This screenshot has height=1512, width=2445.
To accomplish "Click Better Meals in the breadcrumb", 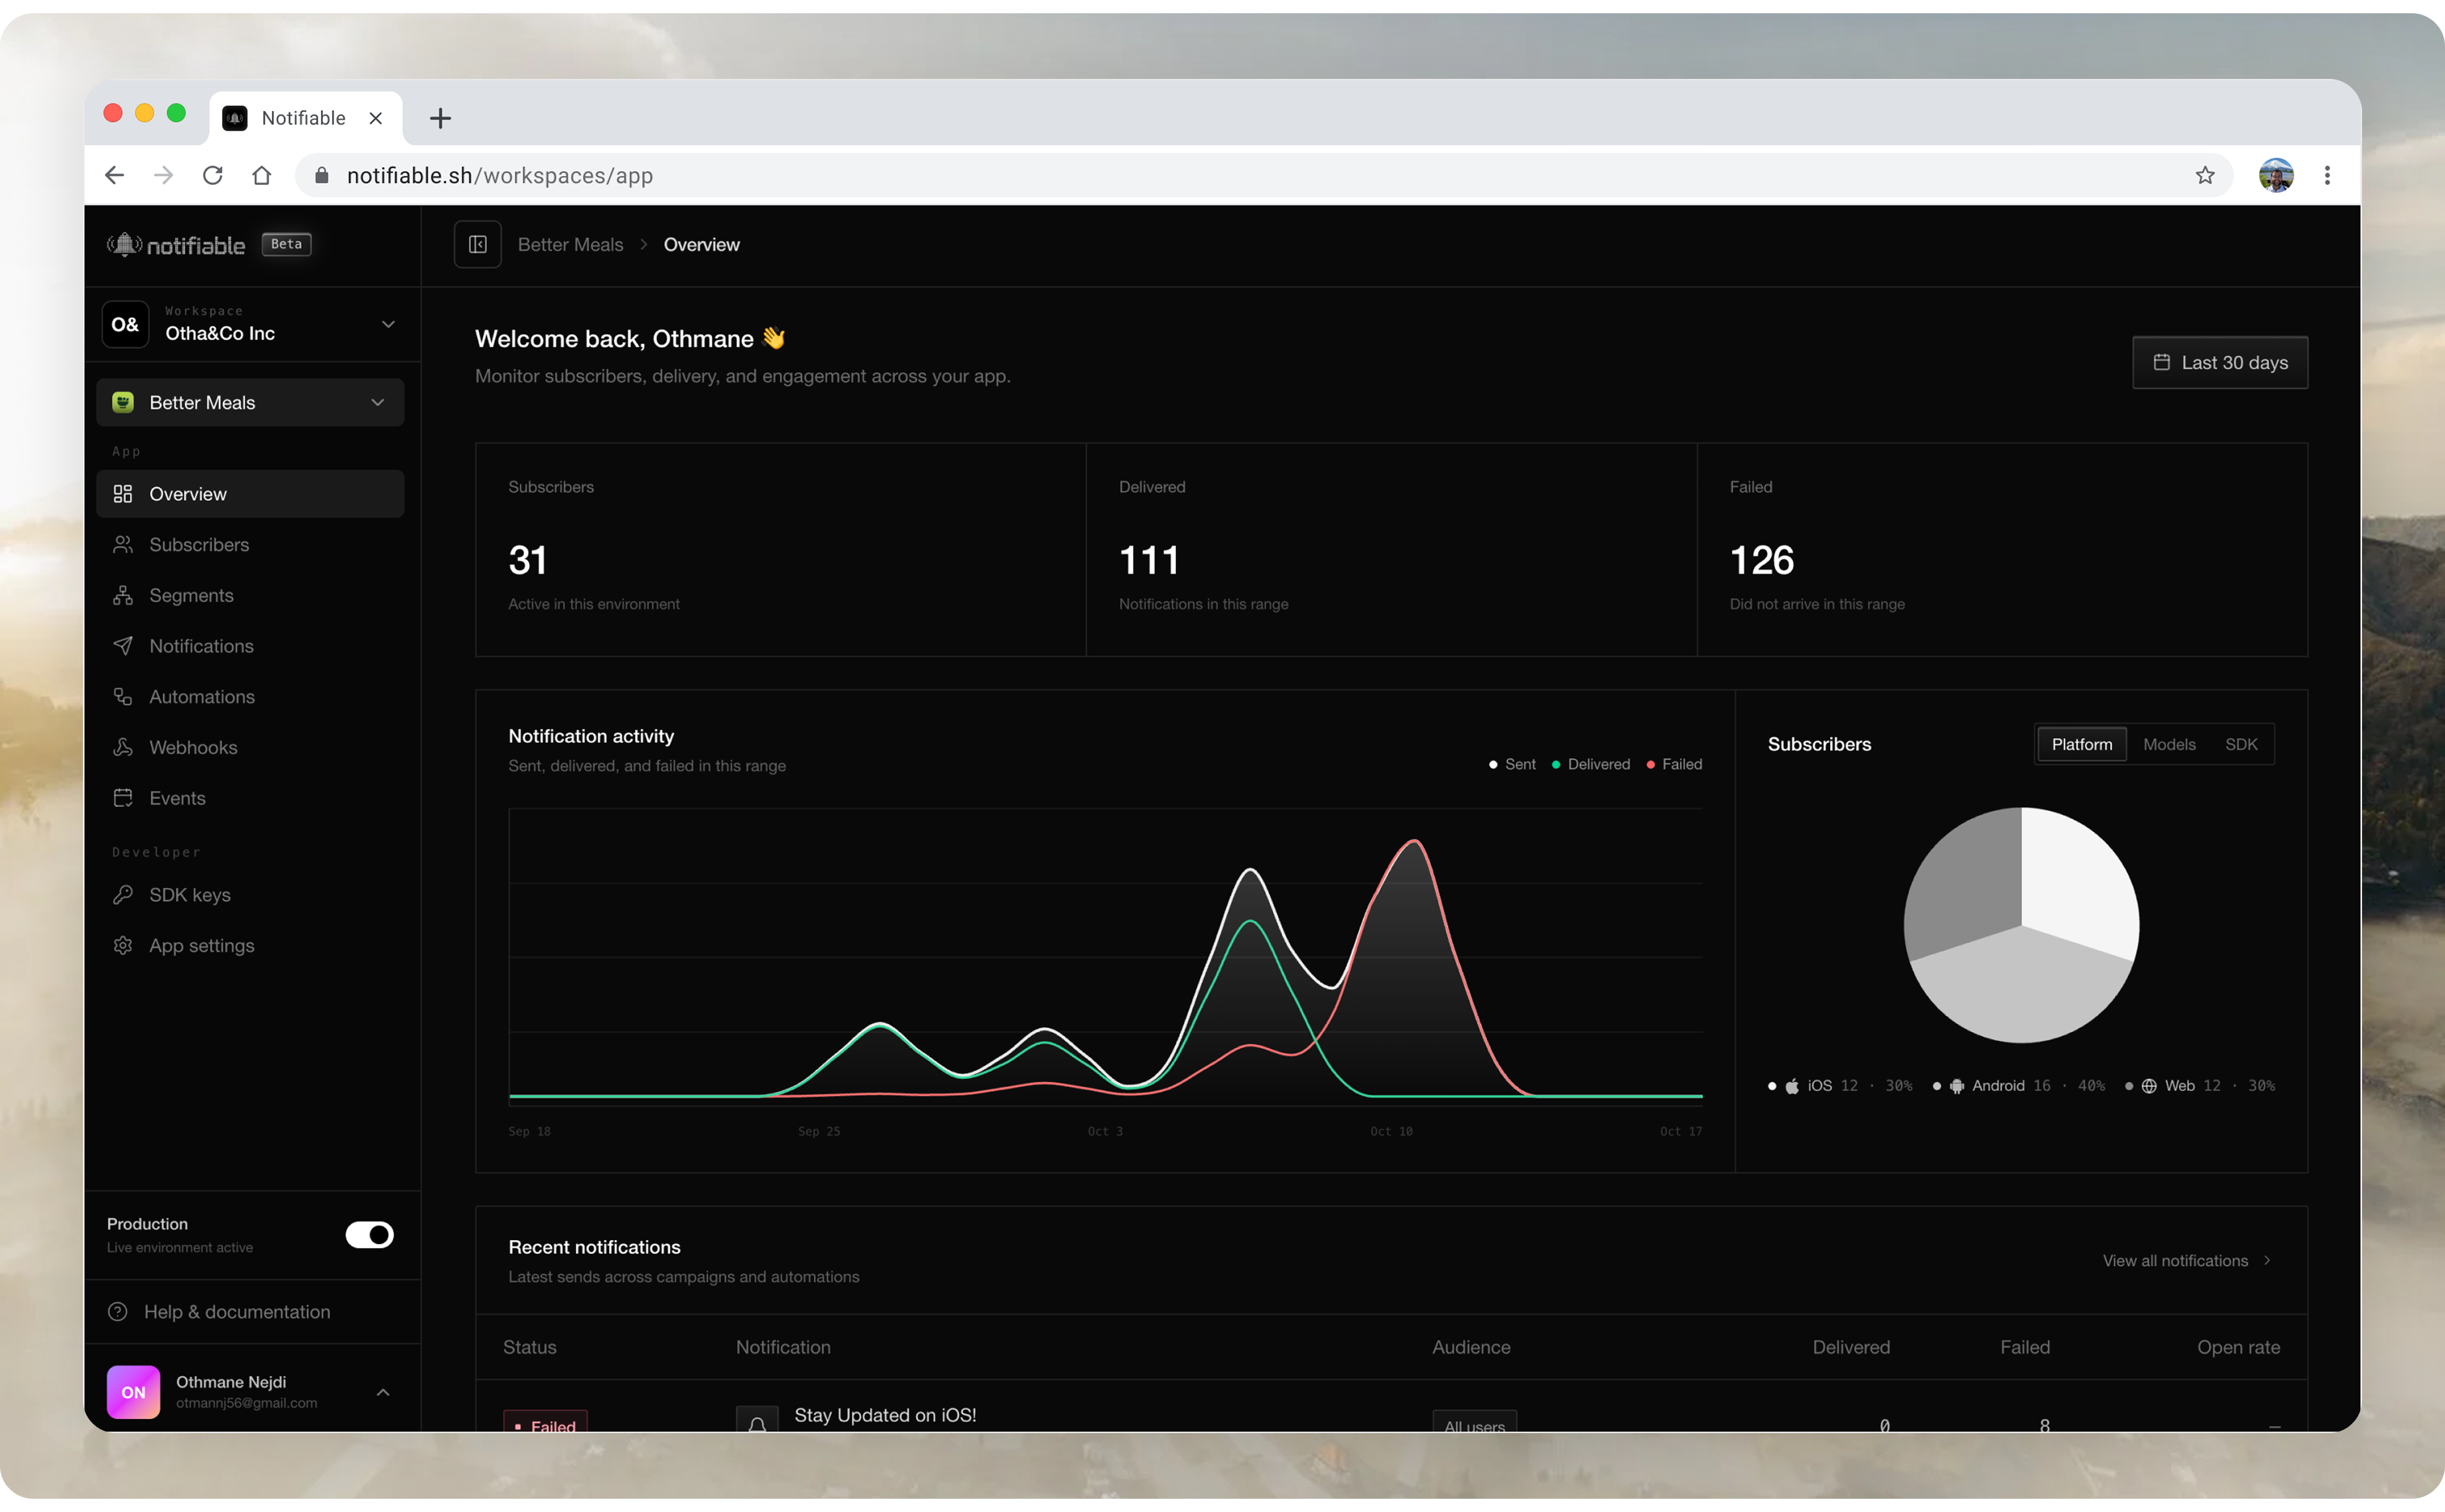I will tap(570, 245).
